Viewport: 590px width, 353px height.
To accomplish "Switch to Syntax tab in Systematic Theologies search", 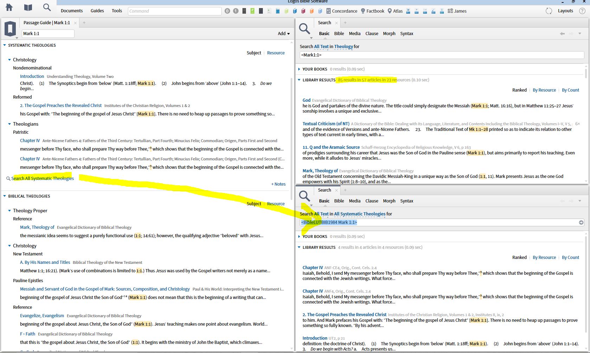I will [407, 201].
